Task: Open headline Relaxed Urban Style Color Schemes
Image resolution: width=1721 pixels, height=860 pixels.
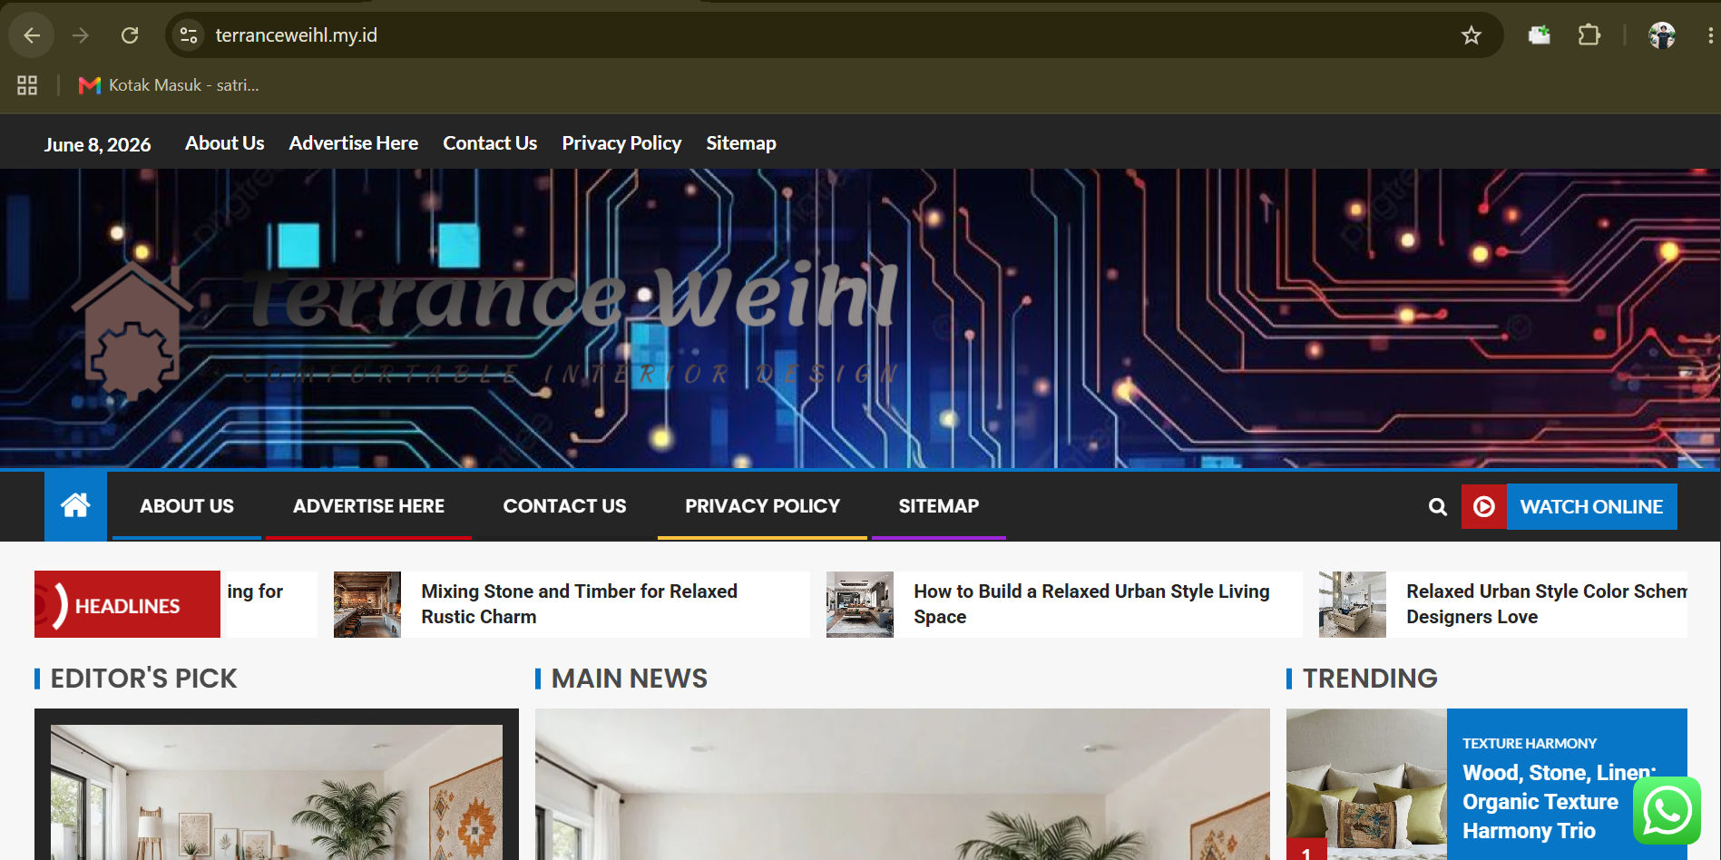Action: [x=1546, y=604]
